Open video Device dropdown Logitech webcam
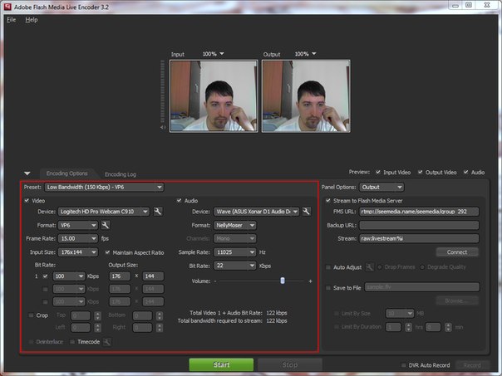Viewport: 502px width, 376px height. (x=104, y=212)
